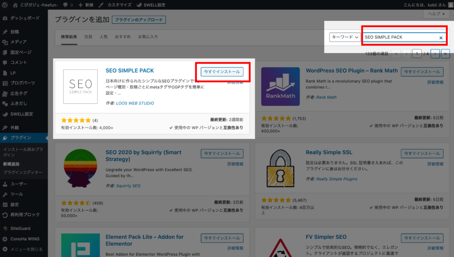Click the 投稿 pin icon

click(x=5, y=32)
